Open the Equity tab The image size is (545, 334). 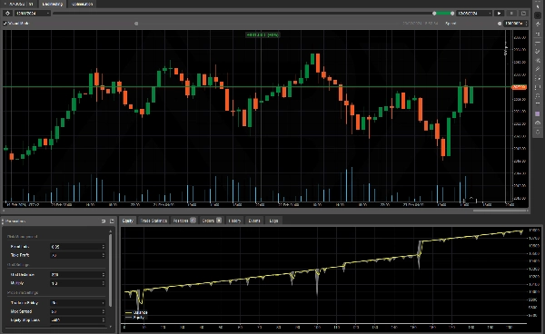(127, 221)
